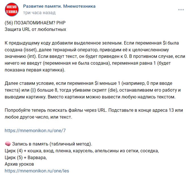Click the 'Далее ставим условие' sentence

[28, 83]
